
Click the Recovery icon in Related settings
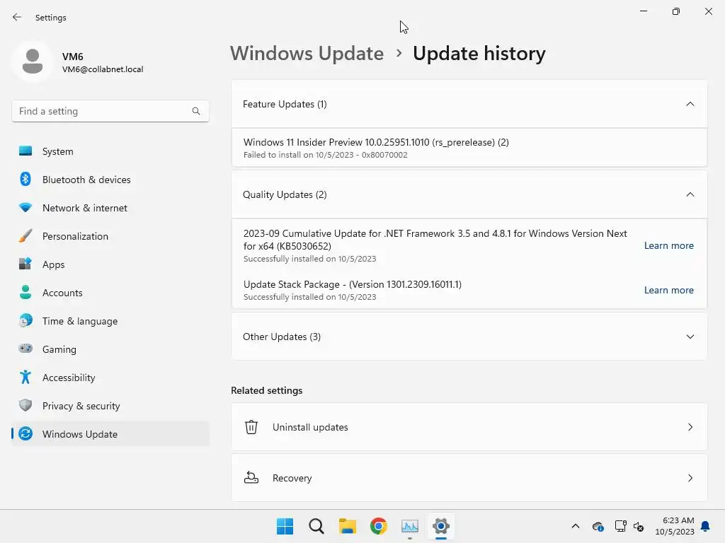coord(251,477)
